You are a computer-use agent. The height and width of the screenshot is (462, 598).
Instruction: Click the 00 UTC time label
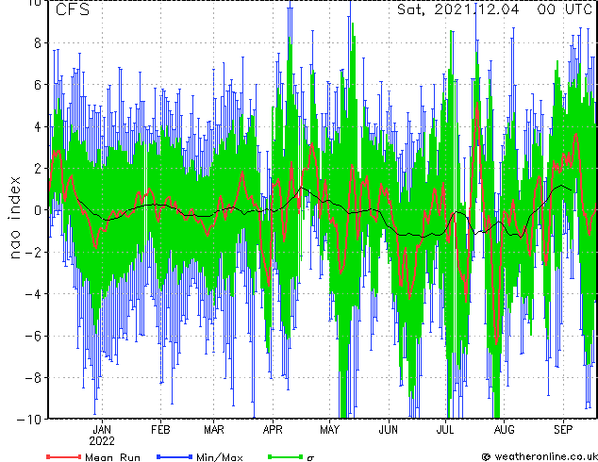click(x=565, y=9)
